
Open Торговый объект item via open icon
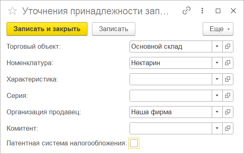coord(228,46)
